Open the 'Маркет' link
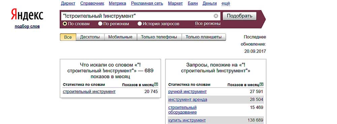 (x=175, y=3)
